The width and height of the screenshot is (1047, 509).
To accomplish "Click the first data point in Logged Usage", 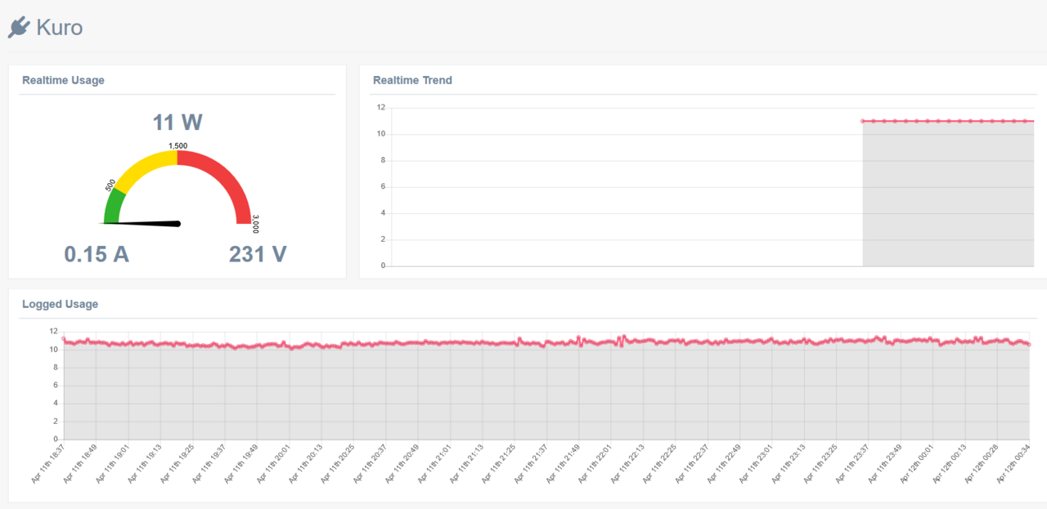I will click(x=64, y=339).
